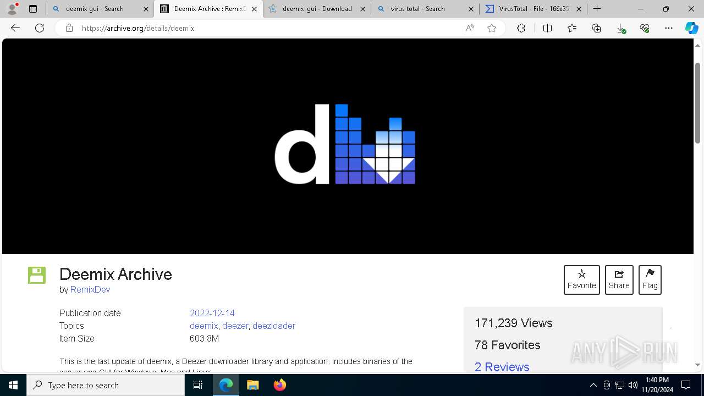Show hidden system tray icons
The image size is (704, 396).
[593, 385]
